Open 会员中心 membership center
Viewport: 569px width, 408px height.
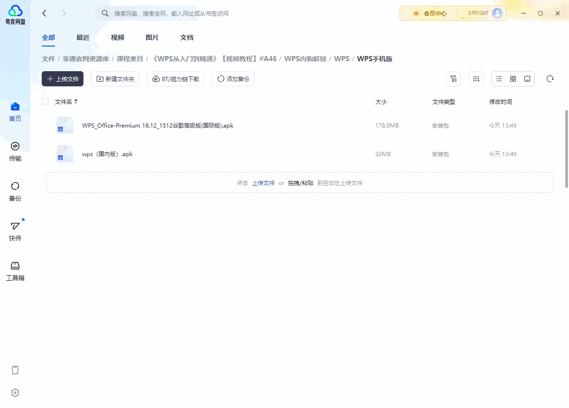tap(434, 13)
